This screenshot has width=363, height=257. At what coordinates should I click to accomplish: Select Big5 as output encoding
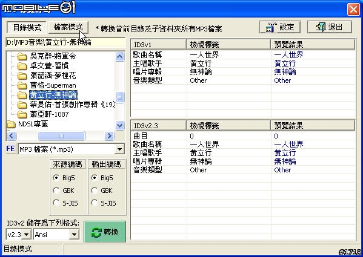coord(94,178)
